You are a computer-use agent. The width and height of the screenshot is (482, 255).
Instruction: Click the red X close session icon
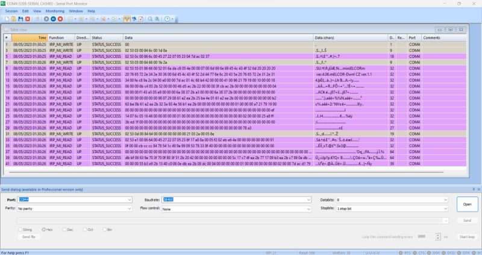pos(28,19)
